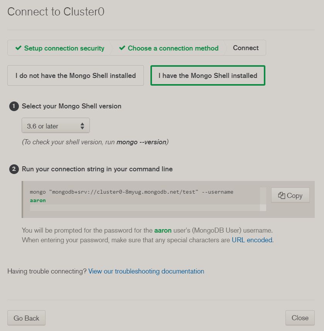Click the checkmark icon beside Choose a connection method
Viewport: 324px width, 331px height.
[x=122, y=48]
